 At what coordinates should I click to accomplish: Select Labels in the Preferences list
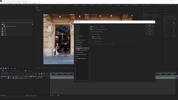[77, 38]
